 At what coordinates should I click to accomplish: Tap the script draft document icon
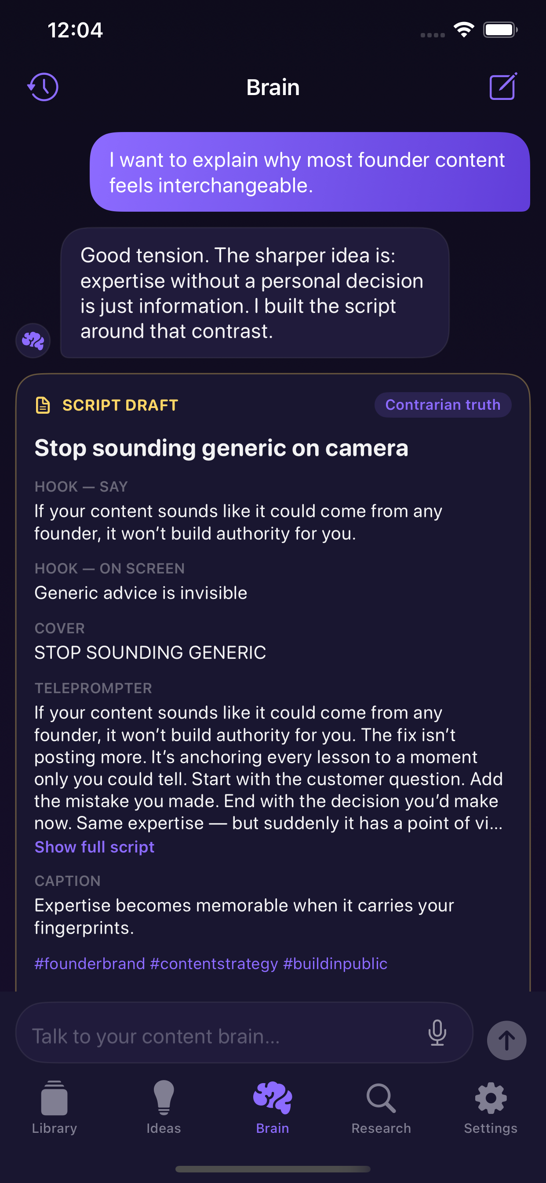(43, 405)
